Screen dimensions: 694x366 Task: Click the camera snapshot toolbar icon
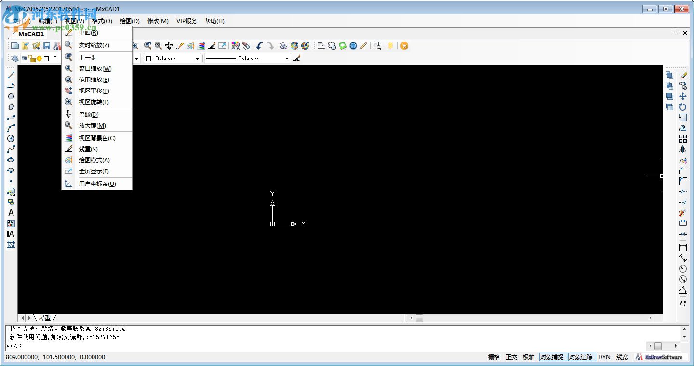tap(321, 46)
